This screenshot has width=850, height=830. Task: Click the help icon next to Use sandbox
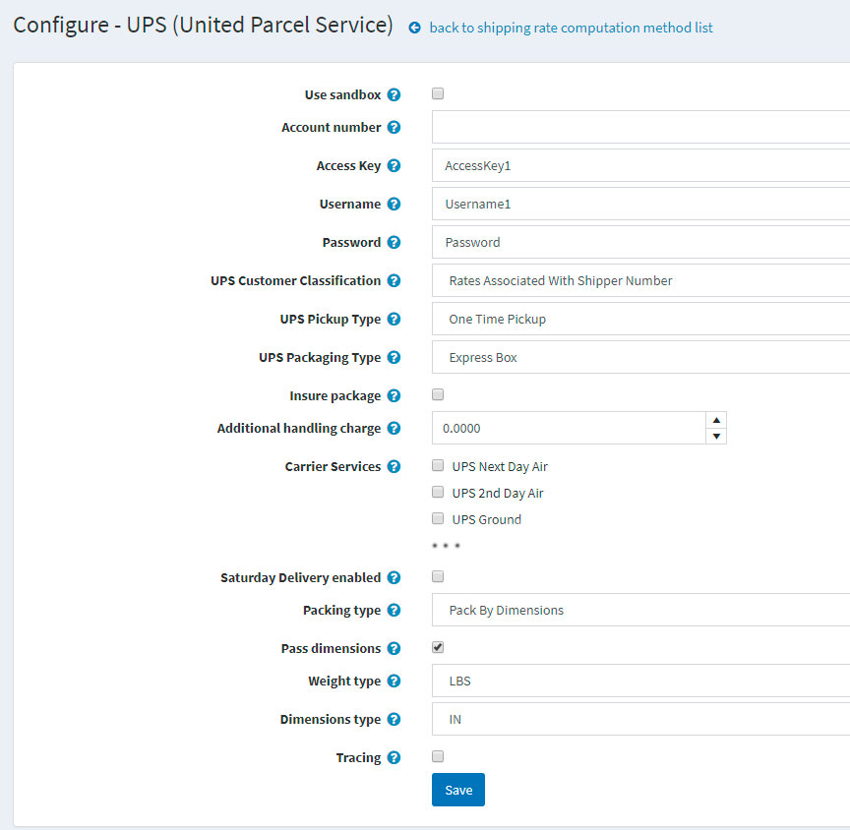[x=394, y=94]
